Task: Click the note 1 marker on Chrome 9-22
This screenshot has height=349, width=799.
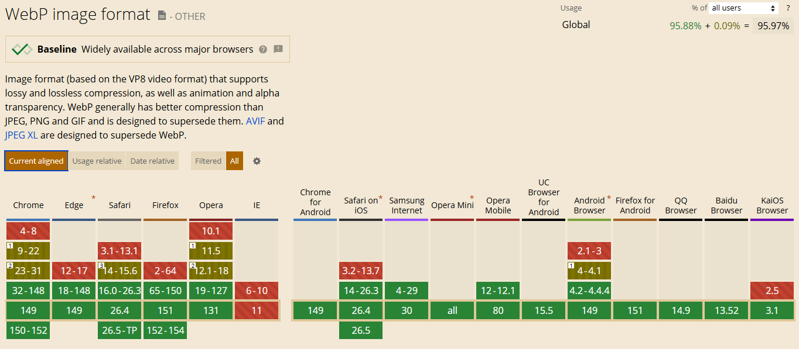Action: [x=9, y=246]
